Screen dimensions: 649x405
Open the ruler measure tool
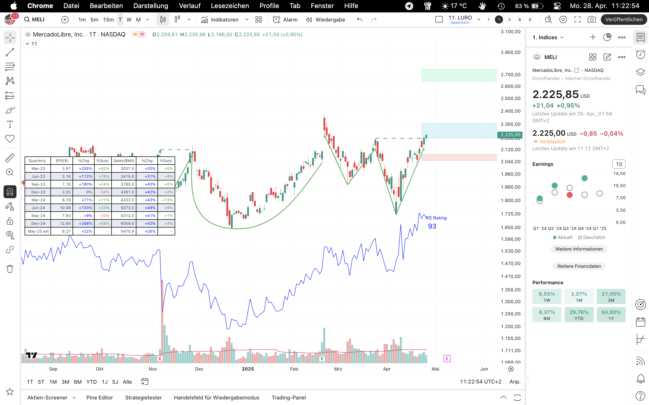(x=10, y=158)
